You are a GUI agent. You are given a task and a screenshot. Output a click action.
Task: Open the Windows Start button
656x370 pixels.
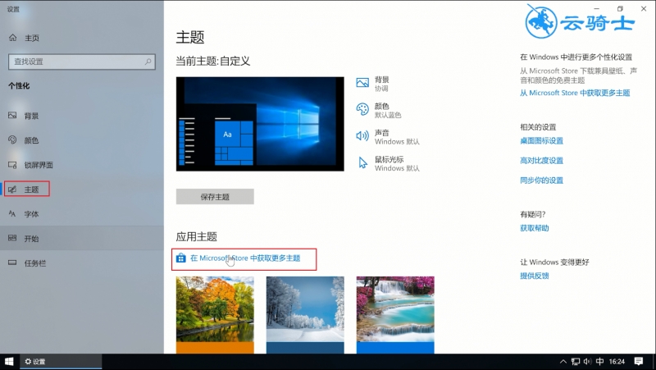[x=9, y=362]
